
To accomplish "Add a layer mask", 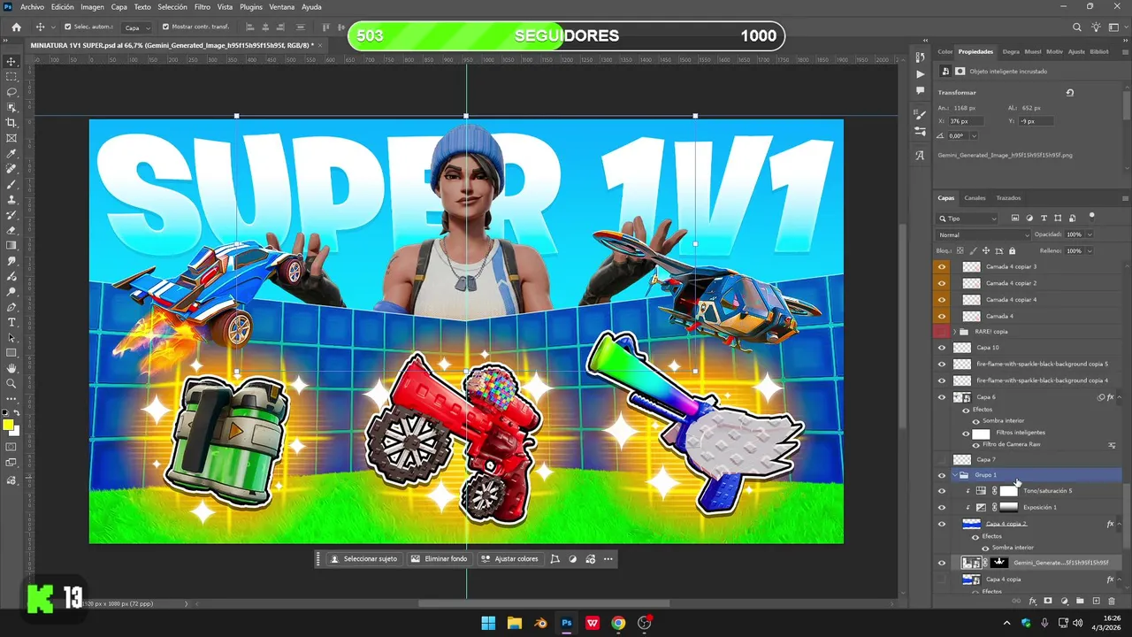I will [x=1048, y=601].
